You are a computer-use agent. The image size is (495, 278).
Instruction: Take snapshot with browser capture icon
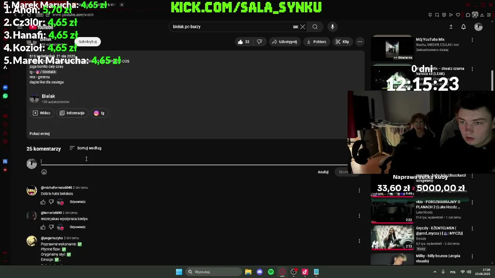coord(437,15)
